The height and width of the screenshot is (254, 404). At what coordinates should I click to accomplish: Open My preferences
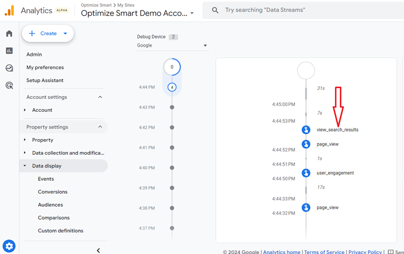[45, 67]
